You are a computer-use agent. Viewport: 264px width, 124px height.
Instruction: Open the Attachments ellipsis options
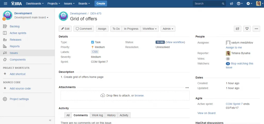point(187,87)
